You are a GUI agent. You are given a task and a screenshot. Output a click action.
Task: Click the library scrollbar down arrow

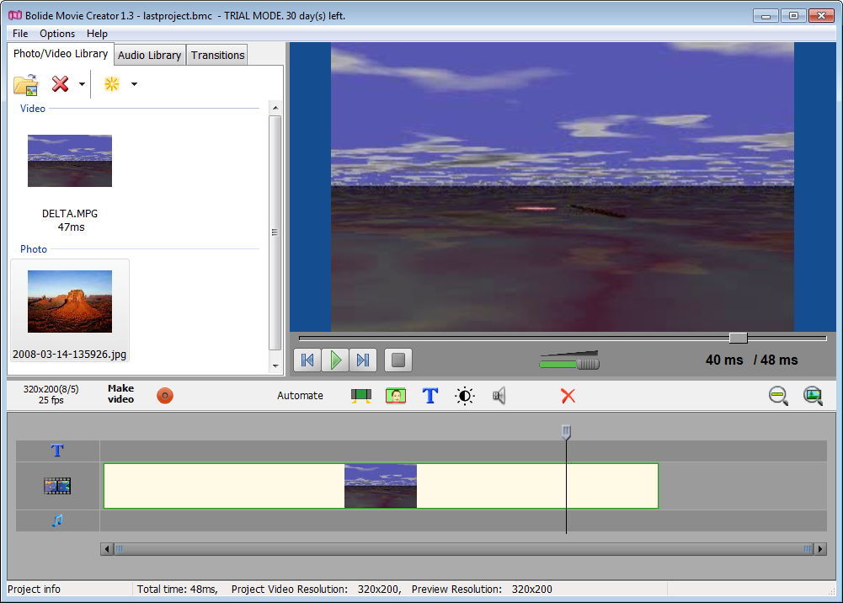[x=275, y=366]
